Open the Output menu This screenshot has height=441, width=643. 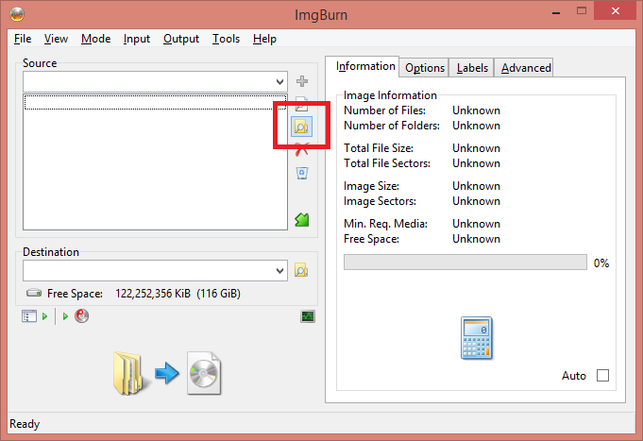[x=181, y=39]
